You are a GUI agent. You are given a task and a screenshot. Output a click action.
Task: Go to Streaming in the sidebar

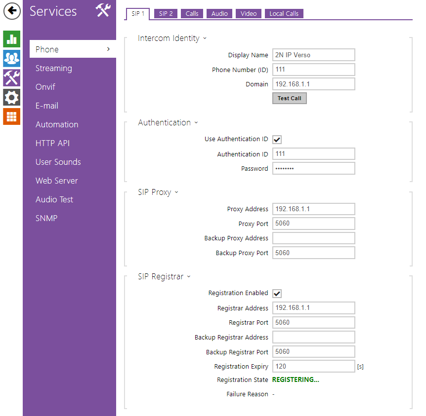coord(54,68)
